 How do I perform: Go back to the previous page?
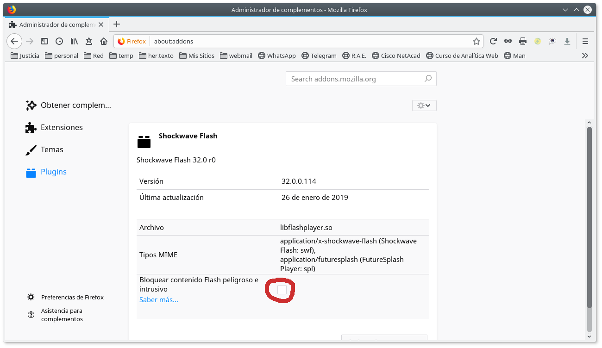(14, 41)
